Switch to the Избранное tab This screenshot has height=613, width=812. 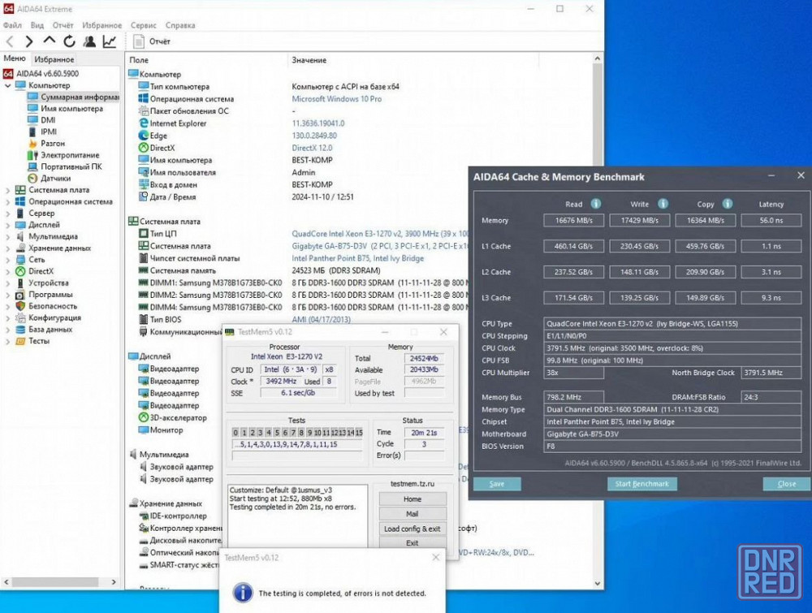click(54, 59)
